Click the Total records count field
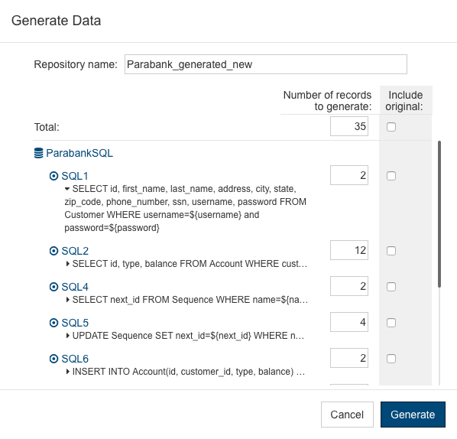Viewport: 457px width, 439px height. (x=349, y=126)
